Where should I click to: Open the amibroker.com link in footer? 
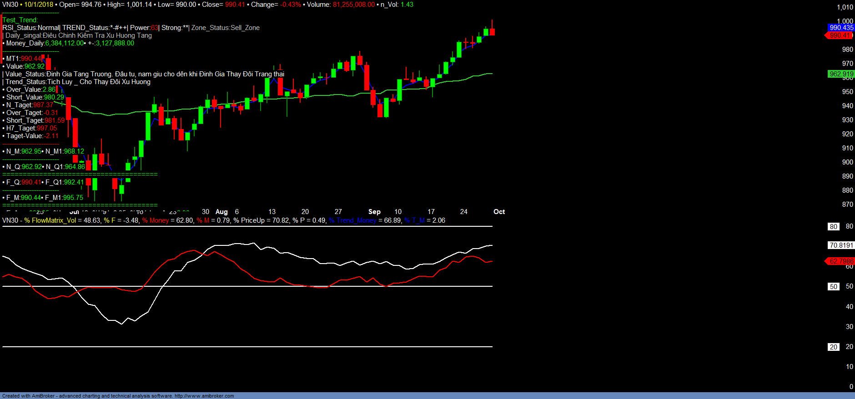pos(204,396)
